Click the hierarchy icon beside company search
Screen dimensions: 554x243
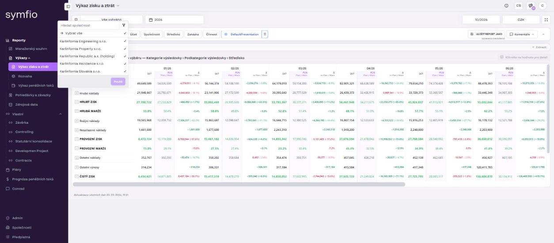click(x=124, y=25)
